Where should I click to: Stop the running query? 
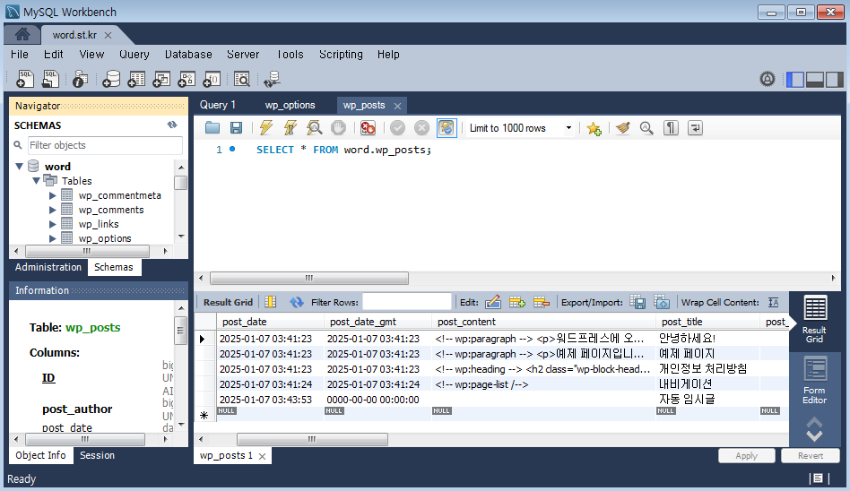[338, 128]
